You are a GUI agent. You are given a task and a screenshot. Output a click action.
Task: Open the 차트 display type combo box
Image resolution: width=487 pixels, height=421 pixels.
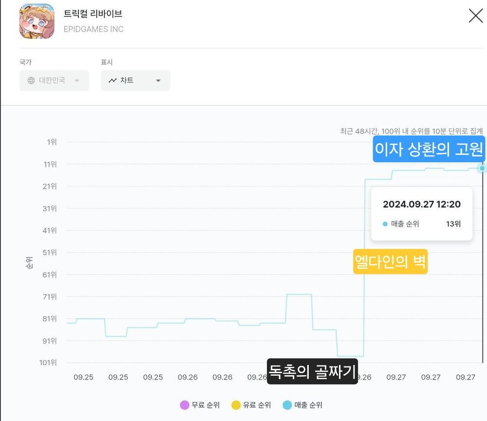pos(135,80)
